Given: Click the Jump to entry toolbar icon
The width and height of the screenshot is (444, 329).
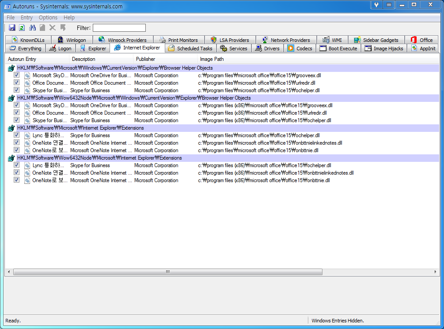Looking at the screenshot, I should [x=63, y=28].
